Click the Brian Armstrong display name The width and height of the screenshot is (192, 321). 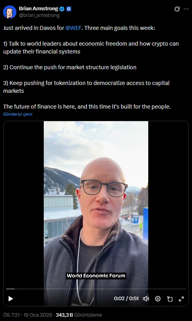[38, 9]
